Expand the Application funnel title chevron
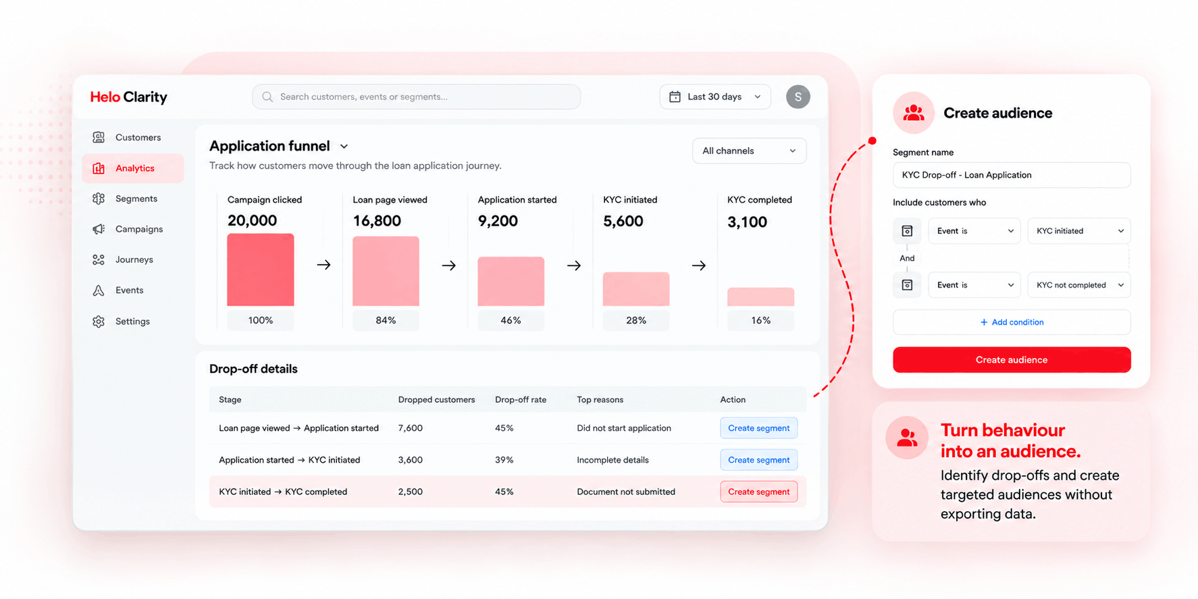This screenshot has height=599, width=1198. (344, 147)
